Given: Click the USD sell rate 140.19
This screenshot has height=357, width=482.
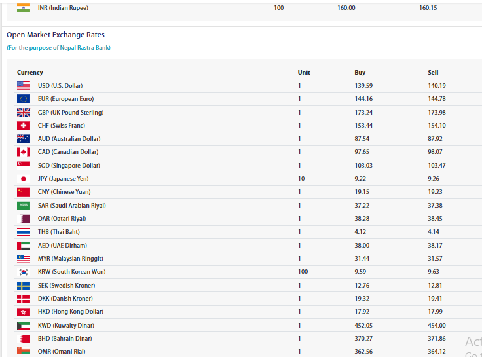Looking at the screenshot, I should 437,86.
